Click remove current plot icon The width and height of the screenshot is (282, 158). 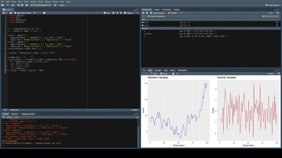173,74
